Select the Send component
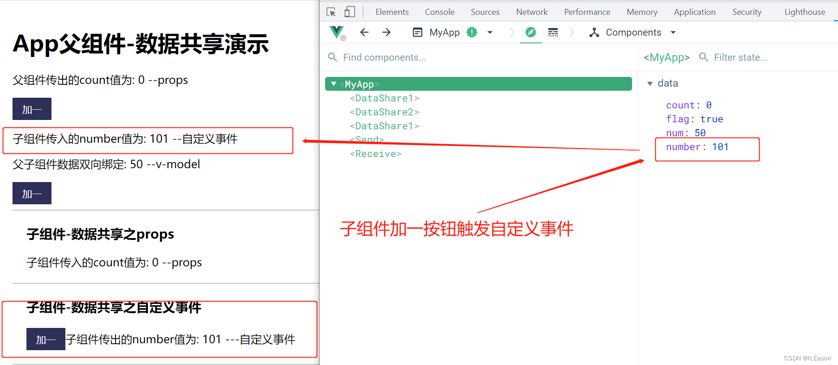This screenshot has width=838, height=365. pyautogui.click(x=367, y=139)
